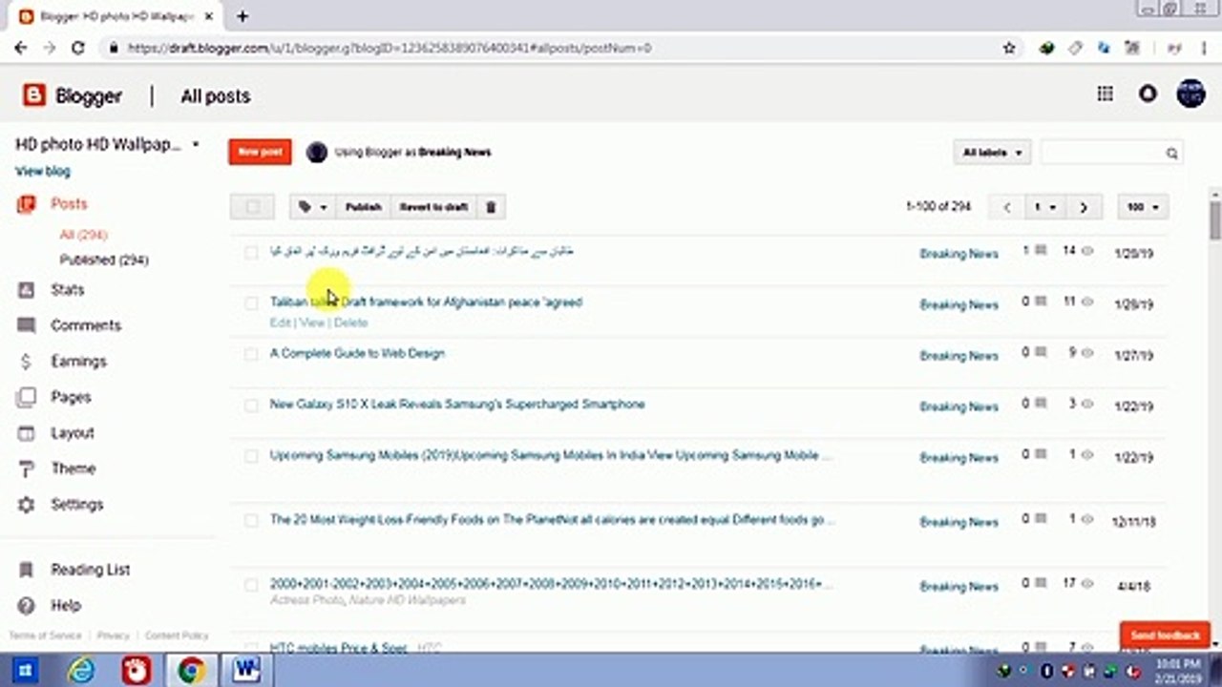Show All (294) posts

[83, 235]
